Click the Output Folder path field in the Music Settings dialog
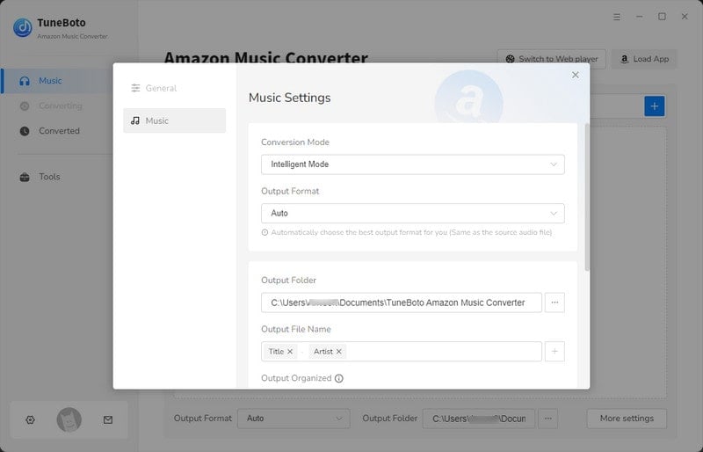Image resolution: width=703 pixels, height=452 pixels. coord(402,303)
